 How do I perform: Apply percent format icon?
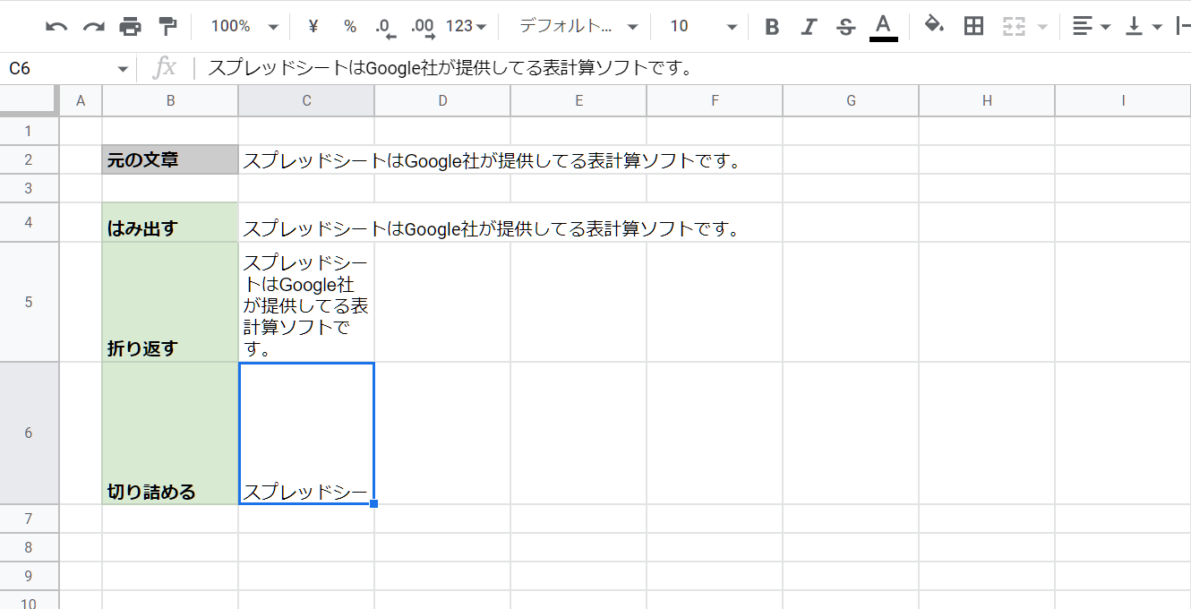point(349,27)
